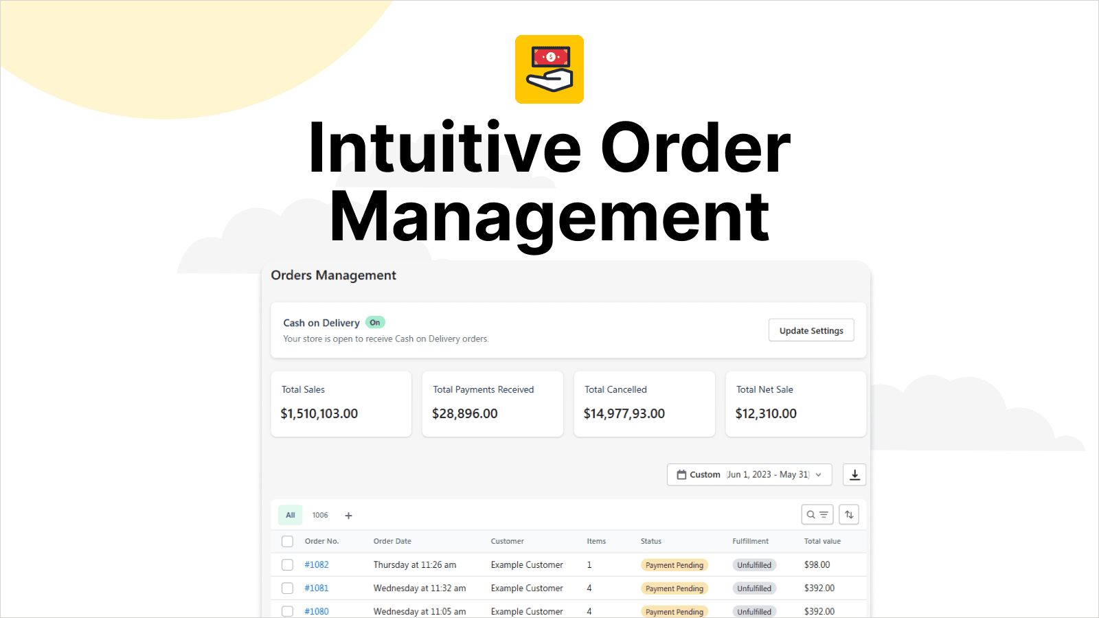Screen dimensions: 1099x618
Task: Download orders using the export icon
Action: click(854, 474)
